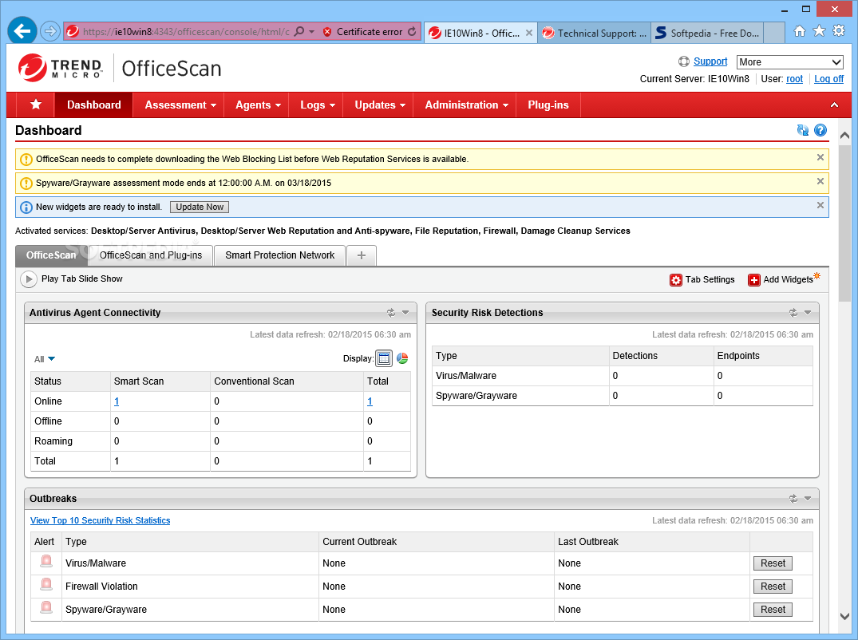Viewport: 858px width, 640px height.
Task: Switch to Softpedia browser tab
Action: click(707, 33)
